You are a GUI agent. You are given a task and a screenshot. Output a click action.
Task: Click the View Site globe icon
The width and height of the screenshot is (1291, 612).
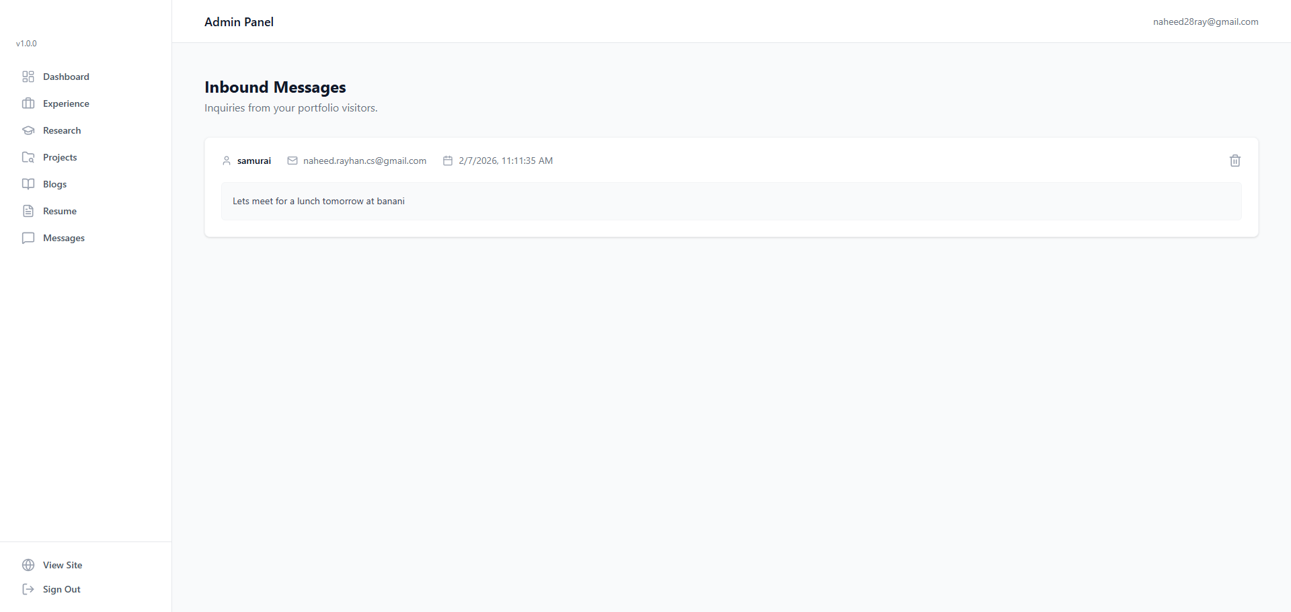click(x=28, y=565)
